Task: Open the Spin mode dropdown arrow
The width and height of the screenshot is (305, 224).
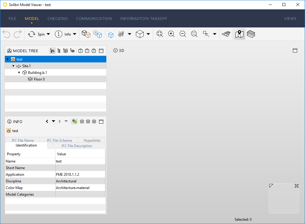Action: click(48, 34)
